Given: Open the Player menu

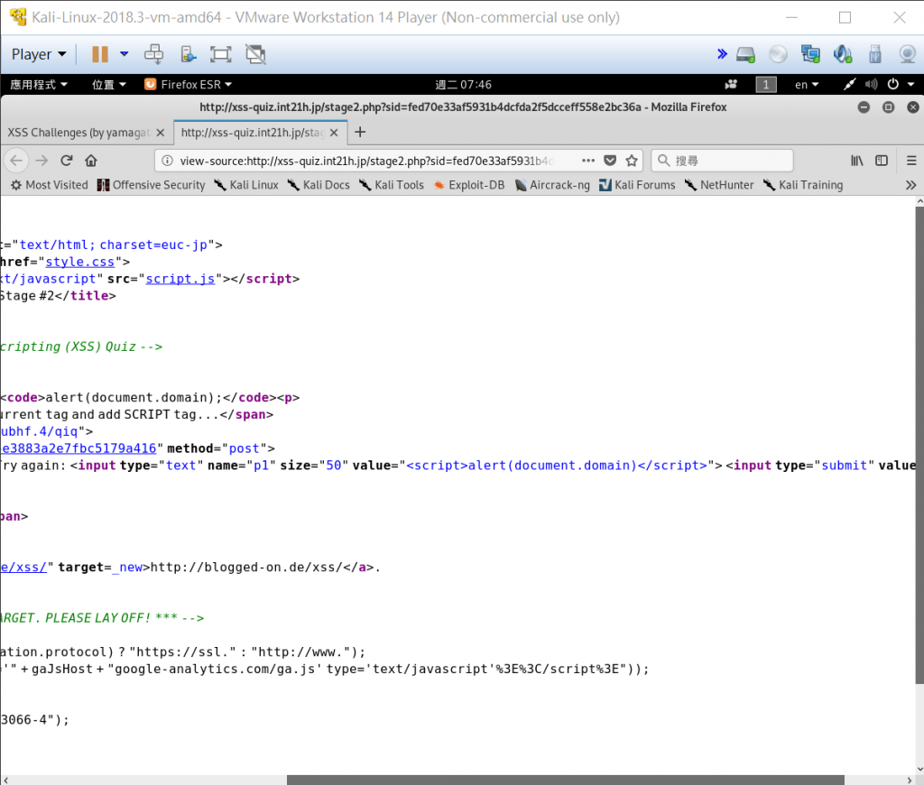Looking at the screenshot, I should point(39,54).
